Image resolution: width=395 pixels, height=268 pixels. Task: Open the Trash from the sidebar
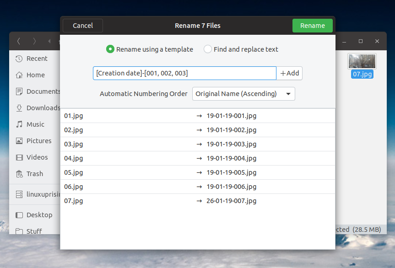(x=33, y=174)
